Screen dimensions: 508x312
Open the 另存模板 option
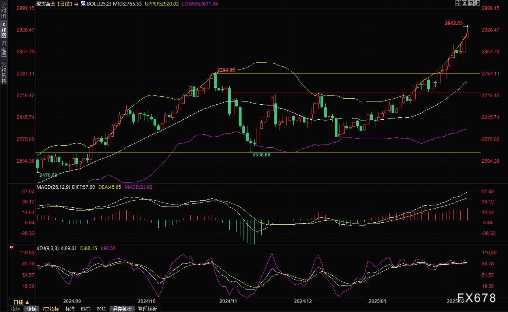[x=122, y=309]
